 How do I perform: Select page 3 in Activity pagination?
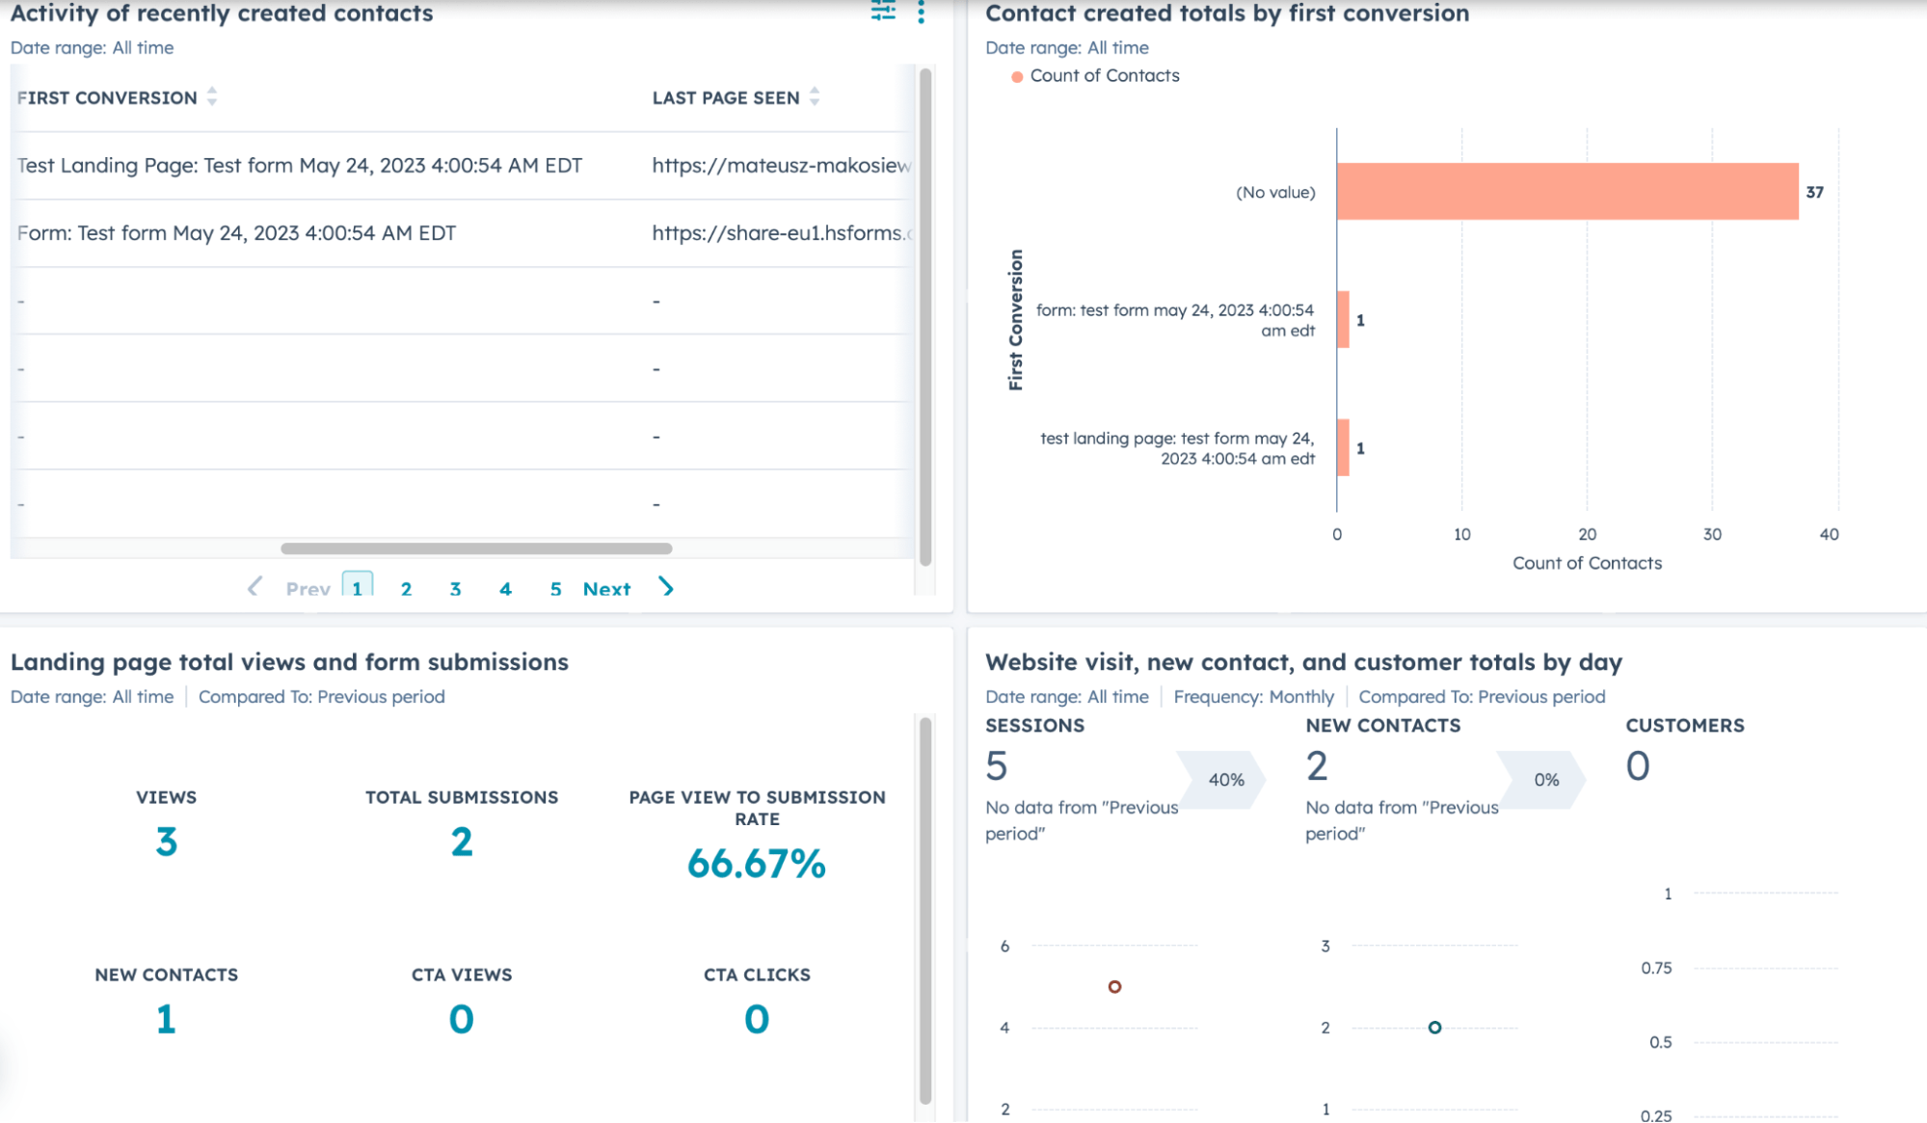coord(457,588)
